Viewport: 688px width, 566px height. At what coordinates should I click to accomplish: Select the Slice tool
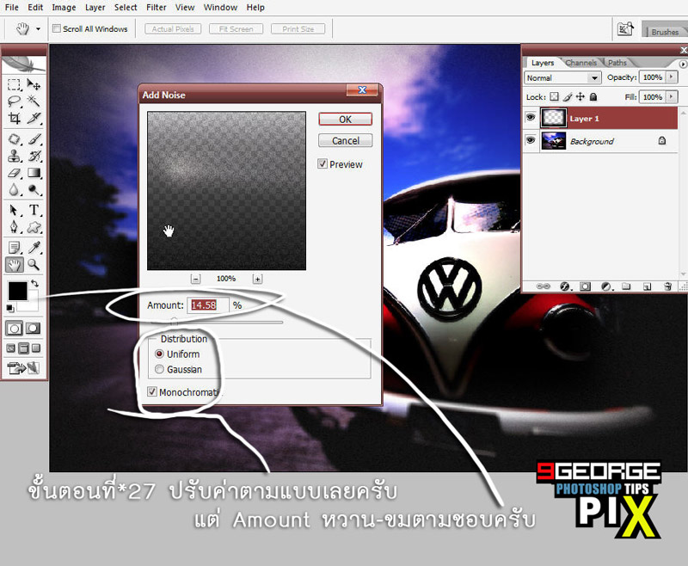pyautogui.click(x=34, y=118)
